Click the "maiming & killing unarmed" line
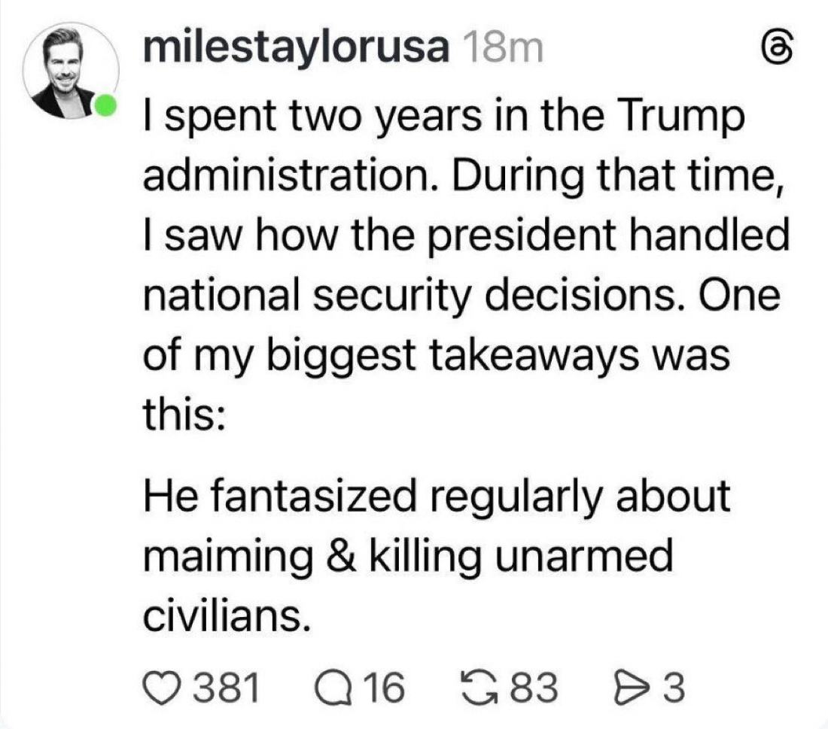Screen dimensions: 828x729 coord(406,555)
